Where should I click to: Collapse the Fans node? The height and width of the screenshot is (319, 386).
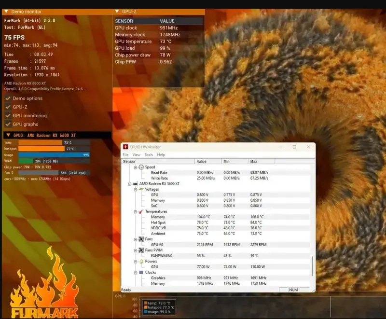136,239
